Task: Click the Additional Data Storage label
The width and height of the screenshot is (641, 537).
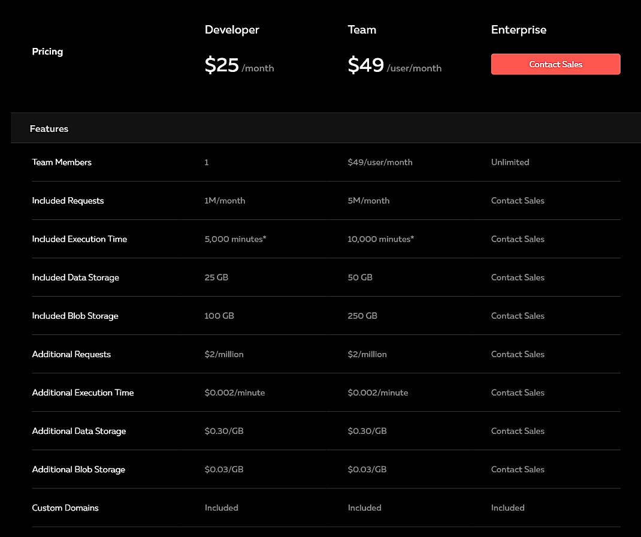Action: click(79, 432)
